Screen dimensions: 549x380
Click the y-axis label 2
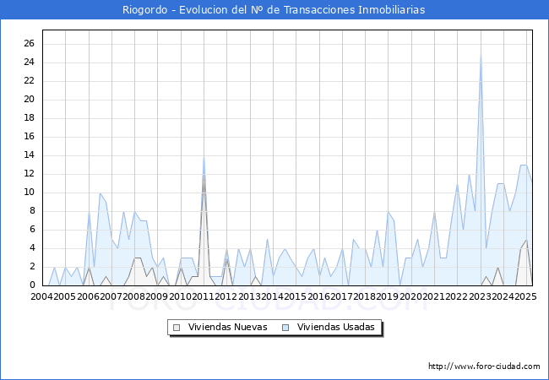32,266
